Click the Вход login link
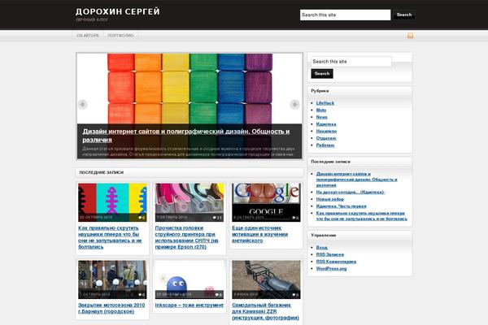488x325 pixels. [x=322, y=248]
